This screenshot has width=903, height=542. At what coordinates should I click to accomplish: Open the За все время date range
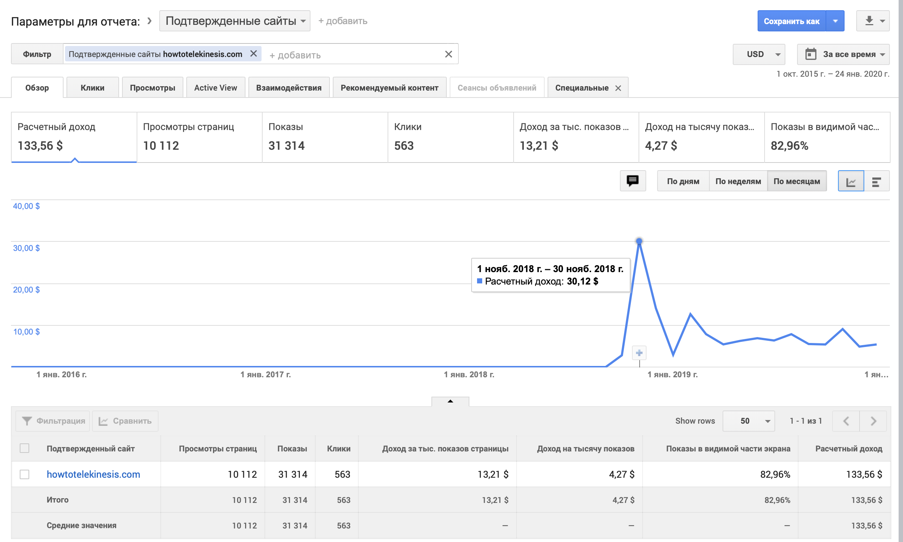coord(843,54)
